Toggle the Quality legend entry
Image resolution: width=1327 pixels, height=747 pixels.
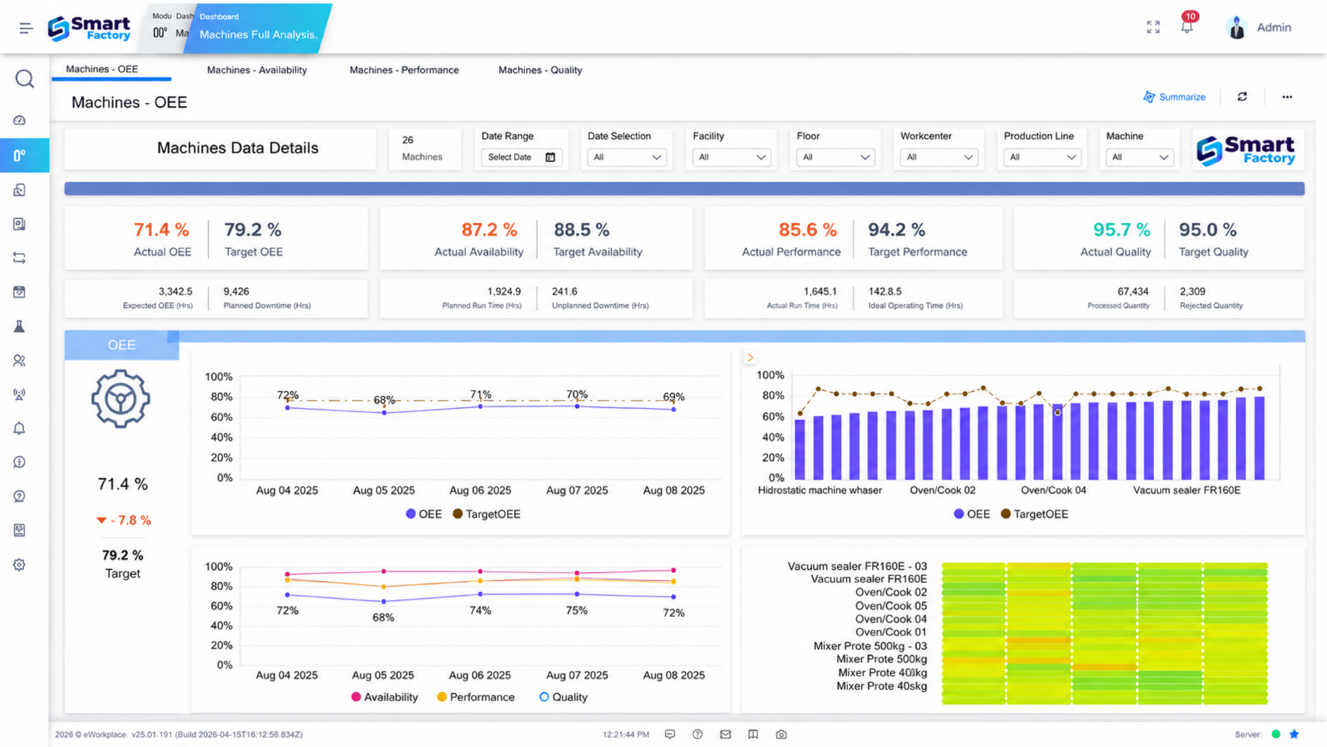(563, 697)
